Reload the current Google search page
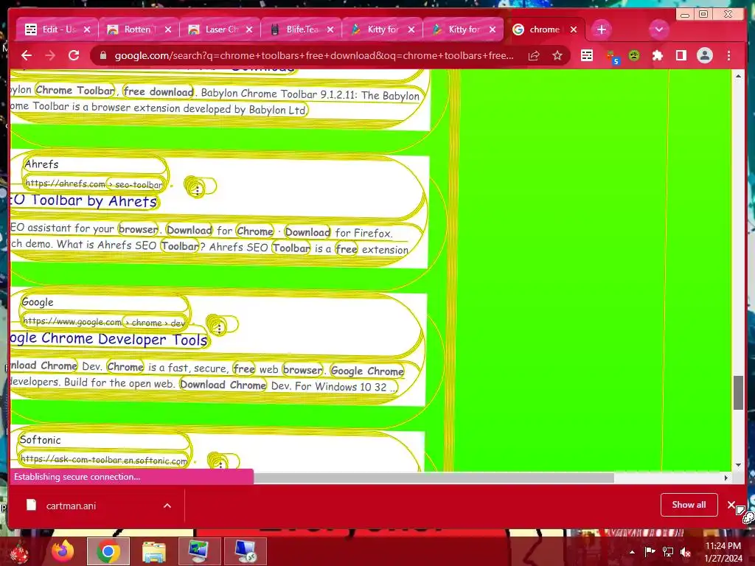755x566 pixels. (74, 55)
